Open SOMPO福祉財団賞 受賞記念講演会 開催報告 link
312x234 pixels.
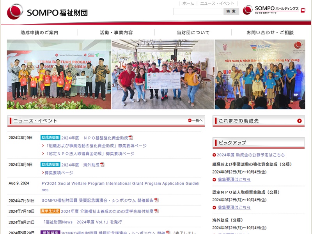coord(97,200)
